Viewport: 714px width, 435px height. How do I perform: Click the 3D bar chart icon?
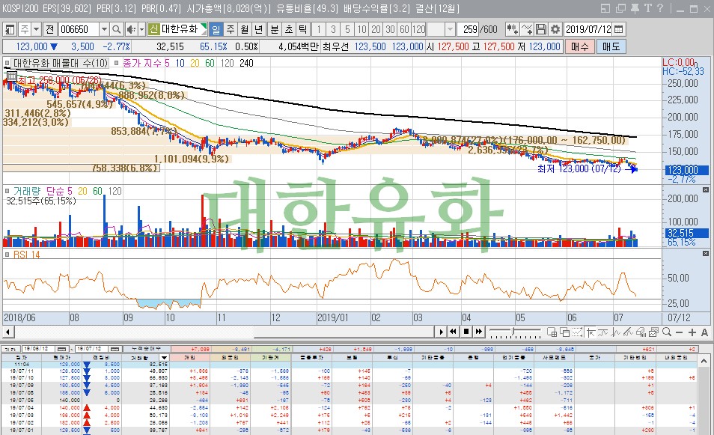[x=641, y=332]
